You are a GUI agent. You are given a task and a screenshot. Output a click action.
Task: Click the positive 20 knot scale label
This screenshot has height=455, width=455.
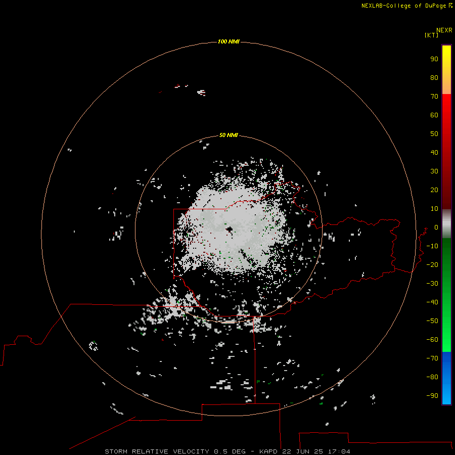point(434,190)
